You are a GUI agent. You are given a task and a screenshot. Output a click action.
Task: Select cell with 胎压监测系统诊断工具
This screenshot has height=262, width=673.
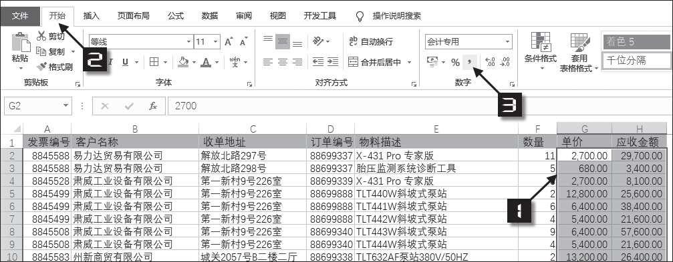436,168
